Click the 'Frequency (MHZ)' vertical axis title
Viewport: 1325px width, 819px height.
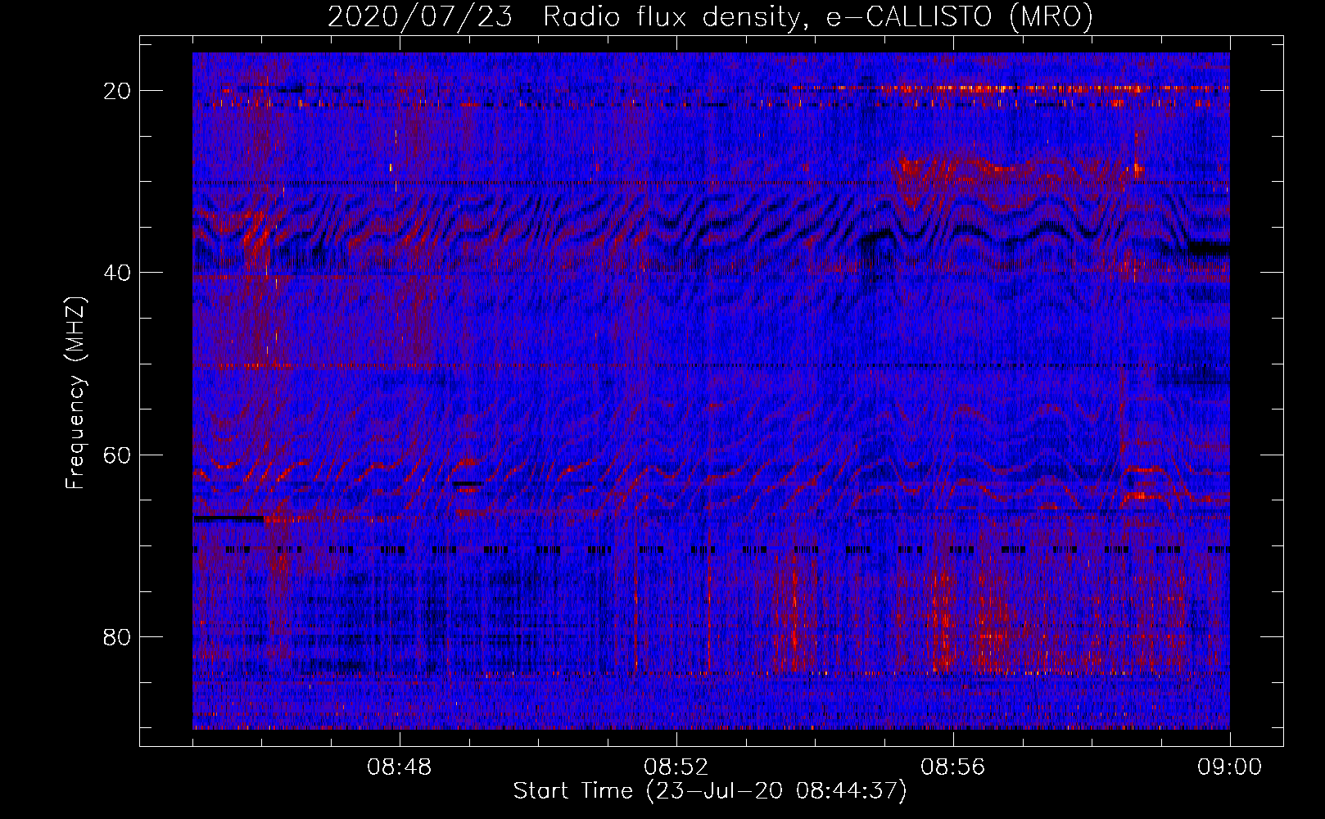75,393
